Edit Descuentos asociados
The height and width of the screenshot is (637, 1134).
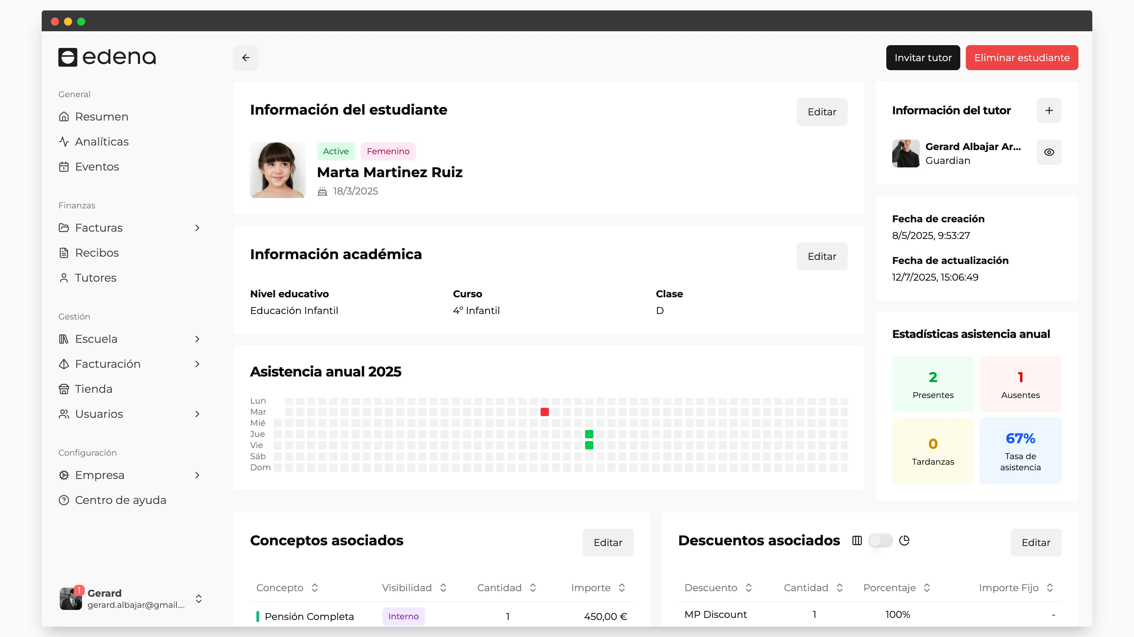click(x=1036, y=542)
